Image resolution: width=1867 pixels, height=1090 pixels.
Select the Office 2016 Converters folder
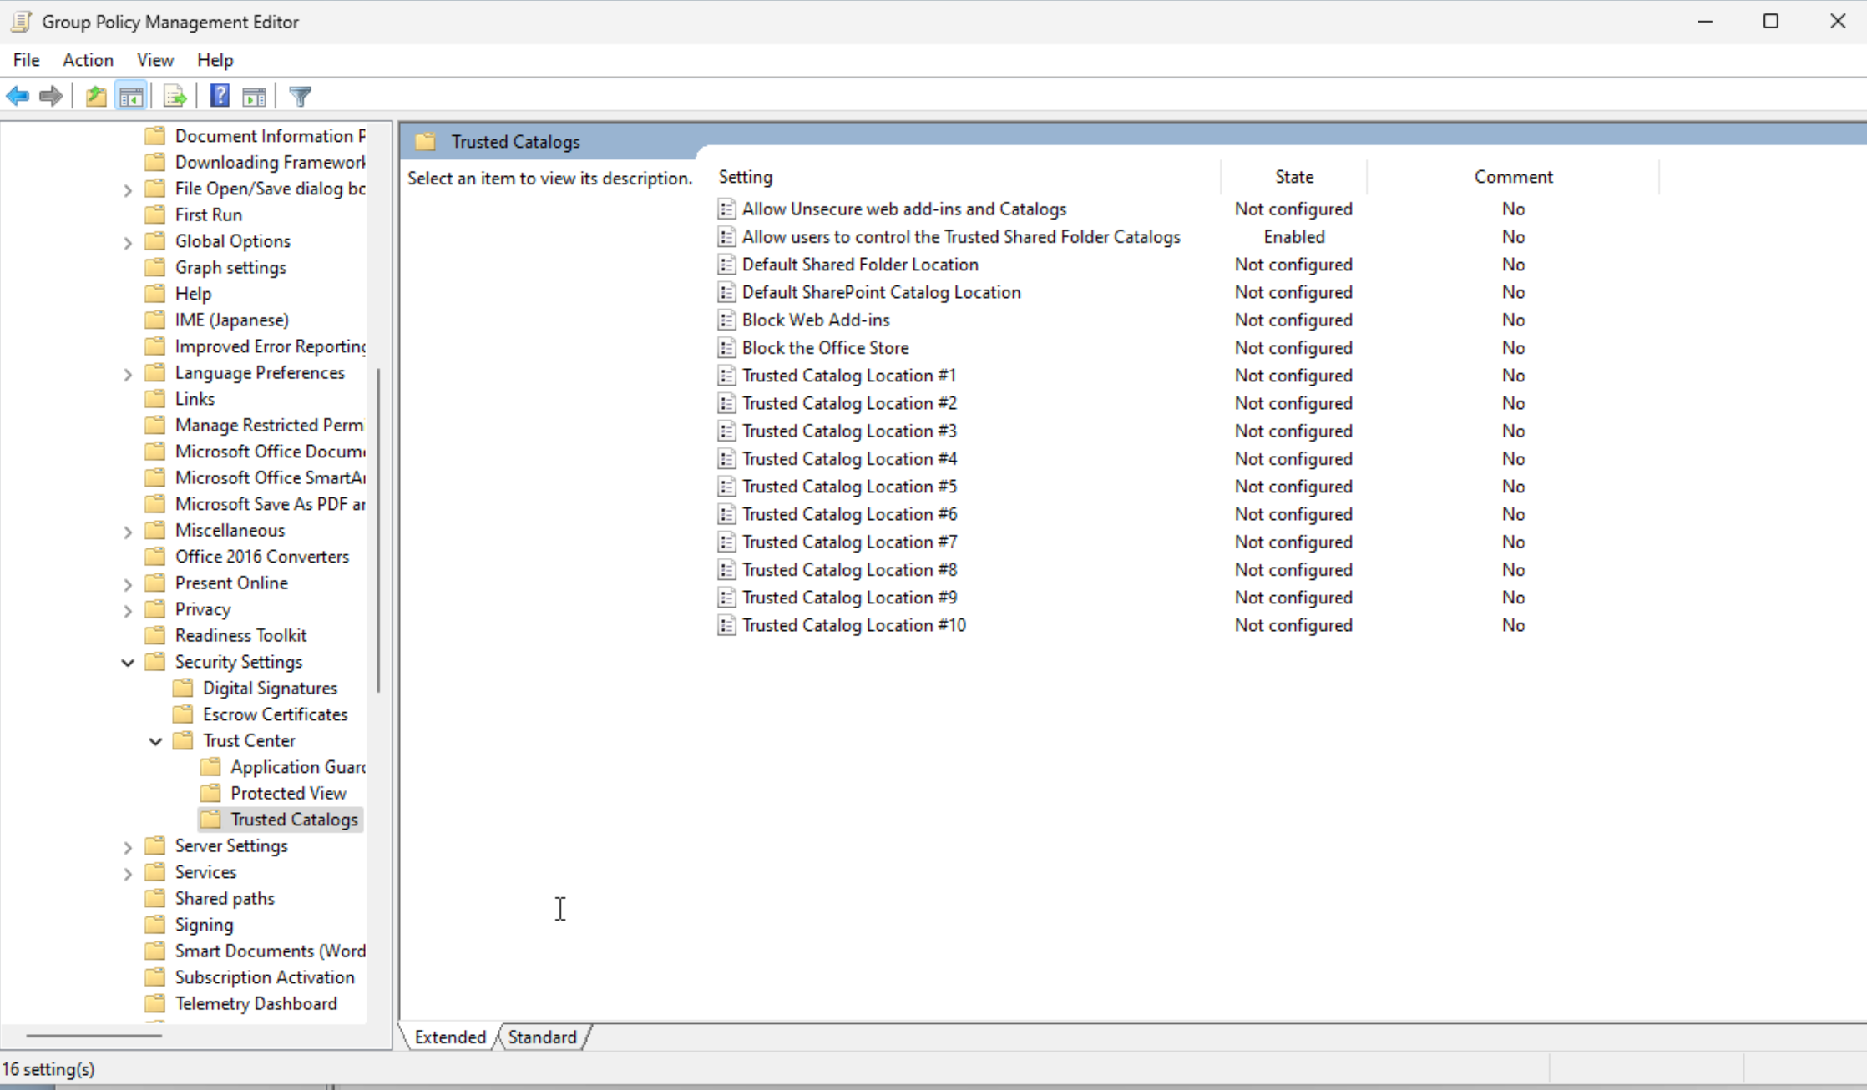pyautogui.click(x=261, y=557)
